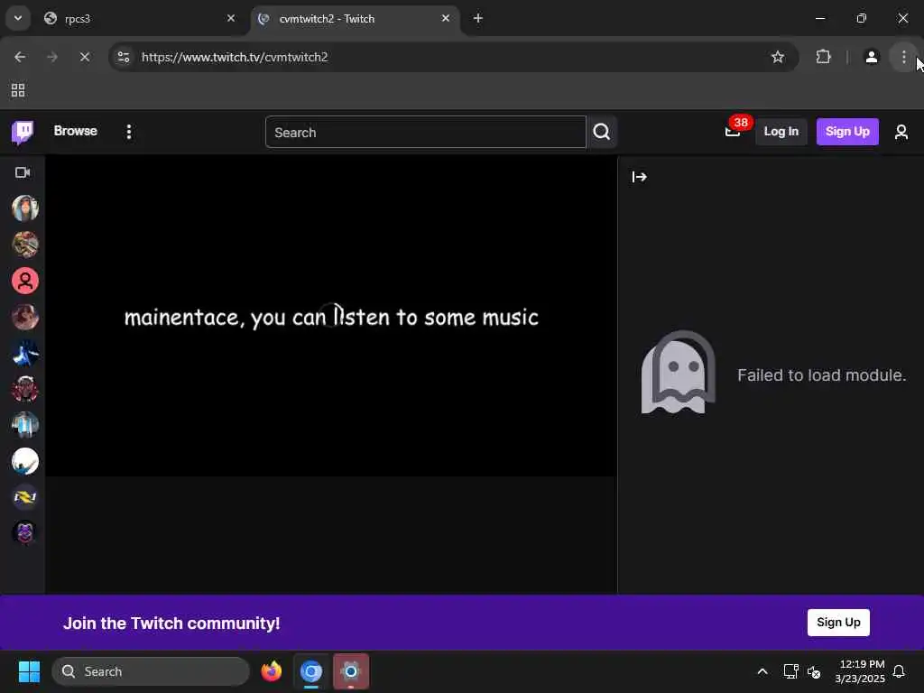
Task: Open the browser three-dot menu
Action: [903, 57]
